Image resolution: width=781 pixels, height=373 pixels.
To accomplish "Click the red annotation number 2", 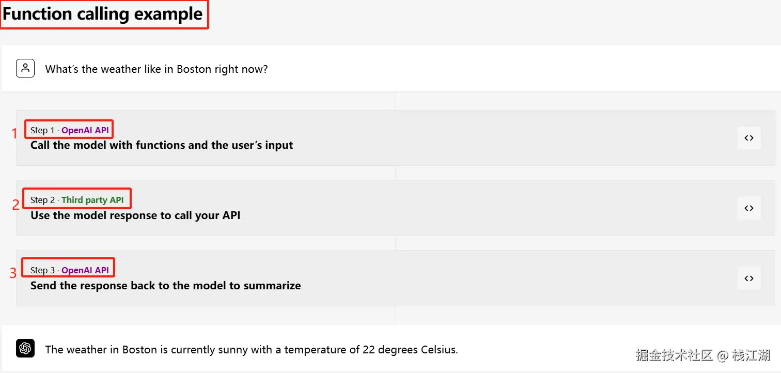I will (15, 205).
